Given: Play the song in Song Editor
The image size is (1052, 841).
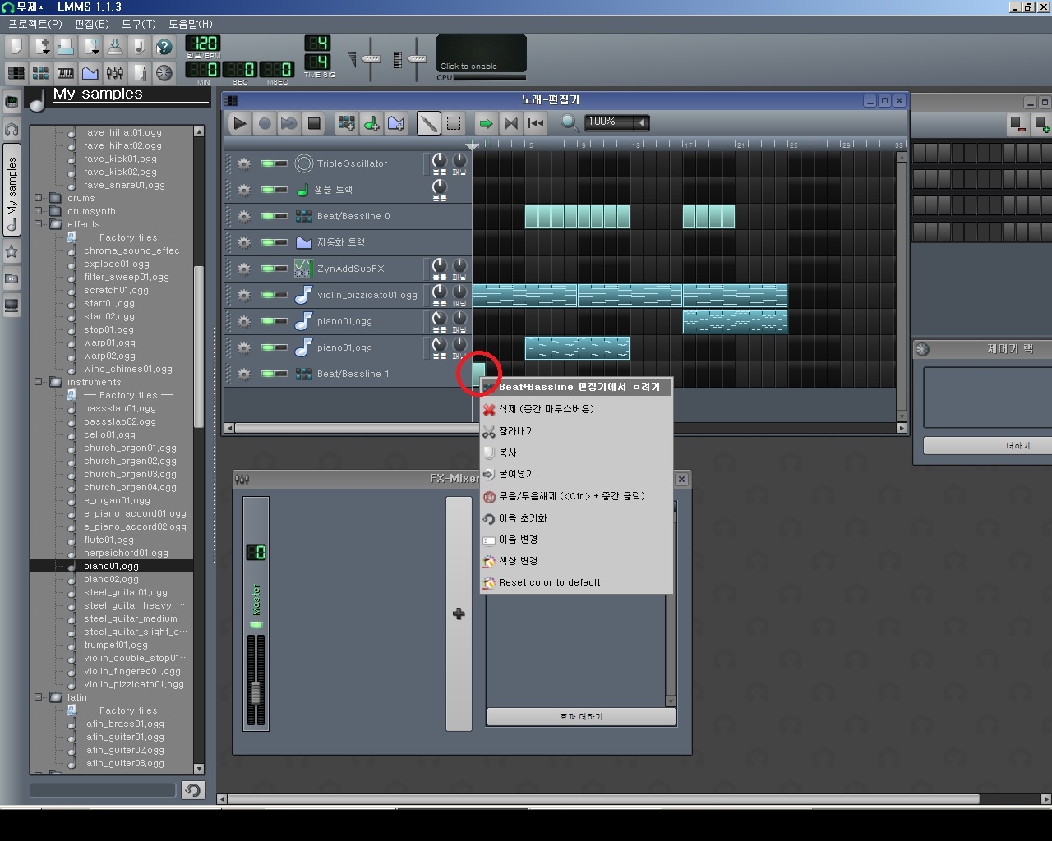Looking at the screenshot, I should pyautogui.click(x=239, y=123).
